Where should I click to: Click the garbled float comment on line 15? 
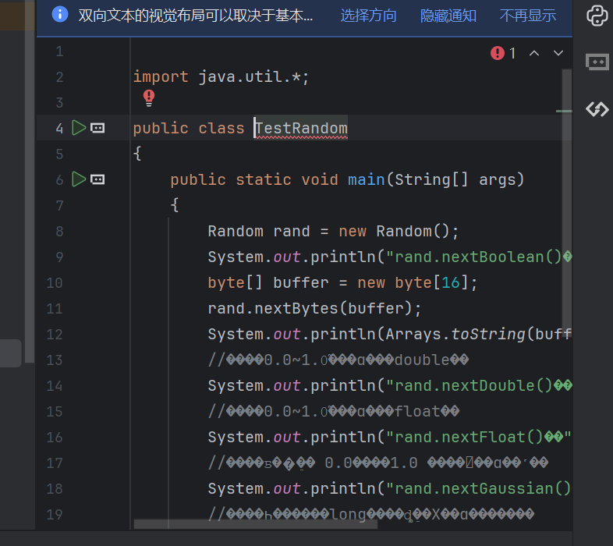[334, 412]
